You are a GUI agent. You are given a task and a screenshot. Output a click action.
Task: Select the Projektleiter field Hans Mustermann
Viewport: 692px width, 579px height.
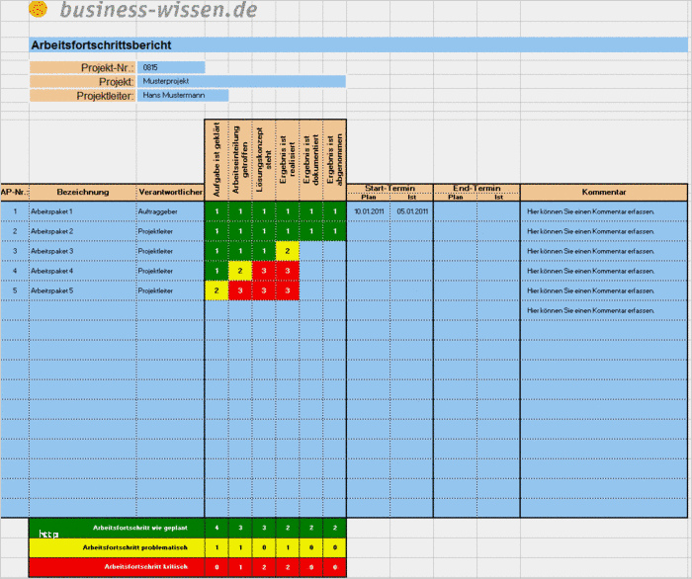click(183, 95)
